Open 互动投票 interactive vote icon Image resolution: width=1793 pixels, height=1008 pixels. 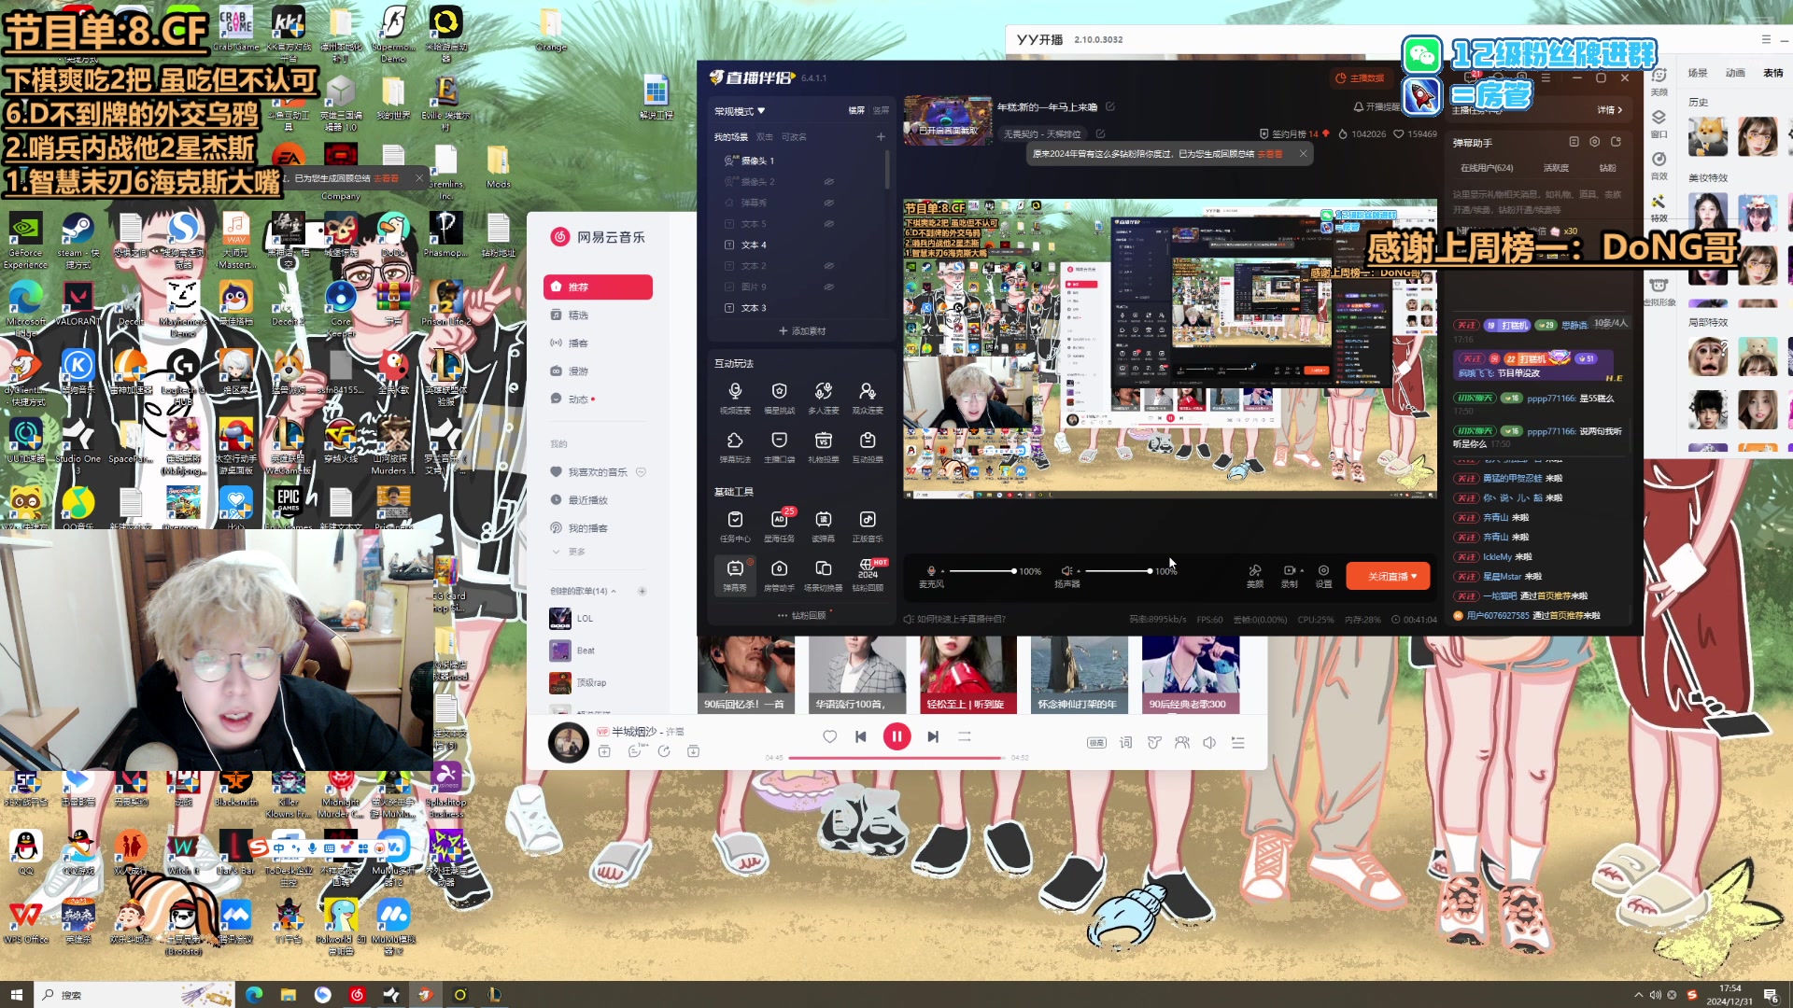coord(868,446)
